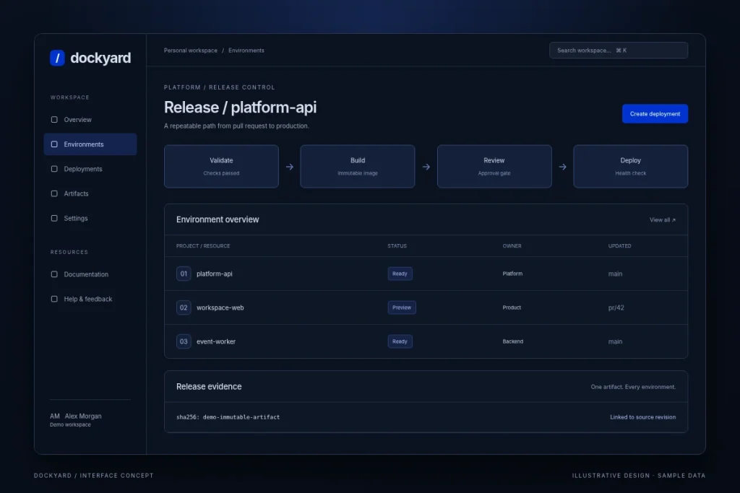Click the Overview square icon in sidebar
This screenshot has width=740, height=493.
coord(54,120)
